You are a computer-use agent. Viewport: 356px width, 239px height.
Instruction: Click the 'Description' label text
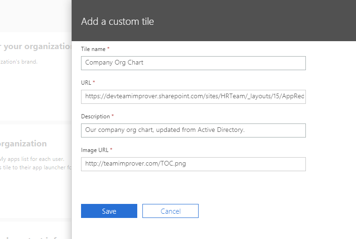point(95,116)
